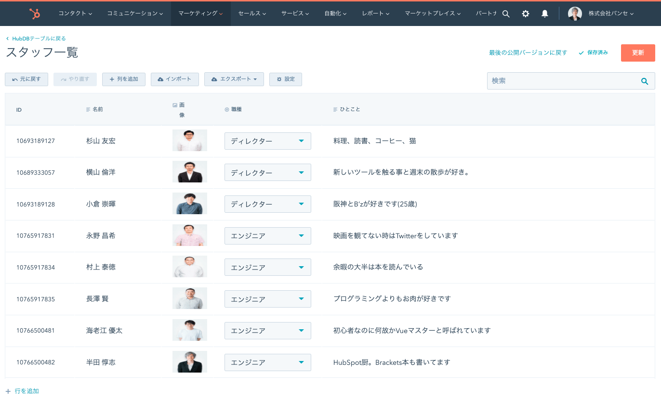Open the マーケティング menu
The width and height of the screenshot is (661, 400).
pos(200,13)
